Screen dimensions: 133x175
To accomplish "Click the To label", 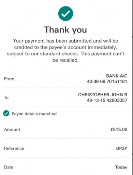I will pos(6,98).
